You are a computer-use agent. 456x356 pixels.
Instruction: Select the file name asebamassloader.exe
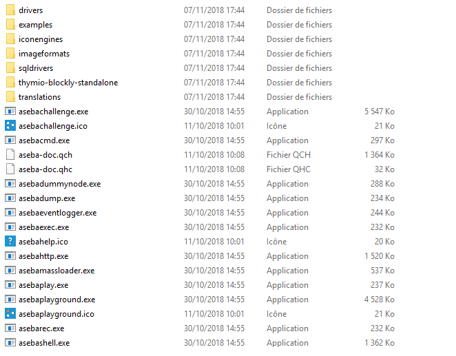[56, 271]
